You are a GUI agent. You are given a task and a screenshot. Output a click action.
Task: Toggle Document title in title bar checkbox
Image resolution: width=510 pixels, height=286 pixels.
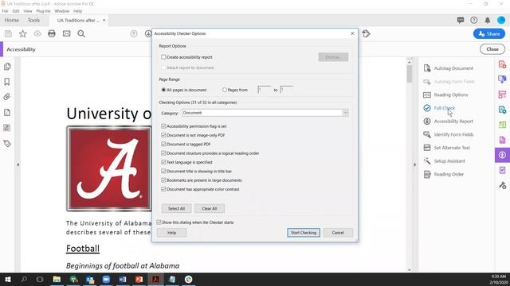tap(163, 172)
